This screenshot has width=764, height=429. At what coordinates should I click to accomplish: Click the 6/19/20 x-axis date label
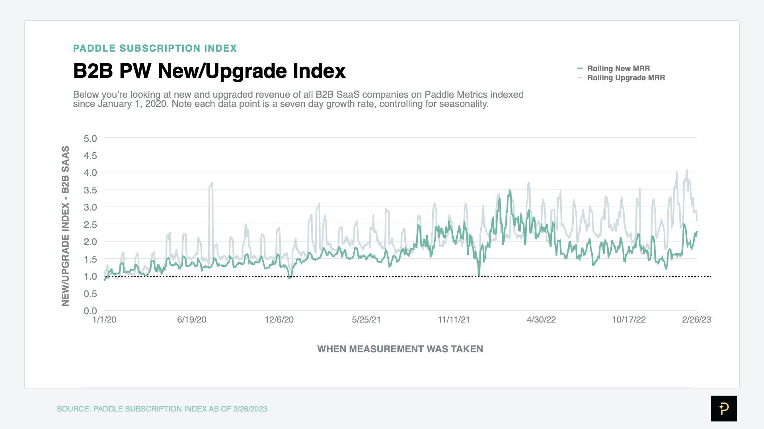point(192,320)
